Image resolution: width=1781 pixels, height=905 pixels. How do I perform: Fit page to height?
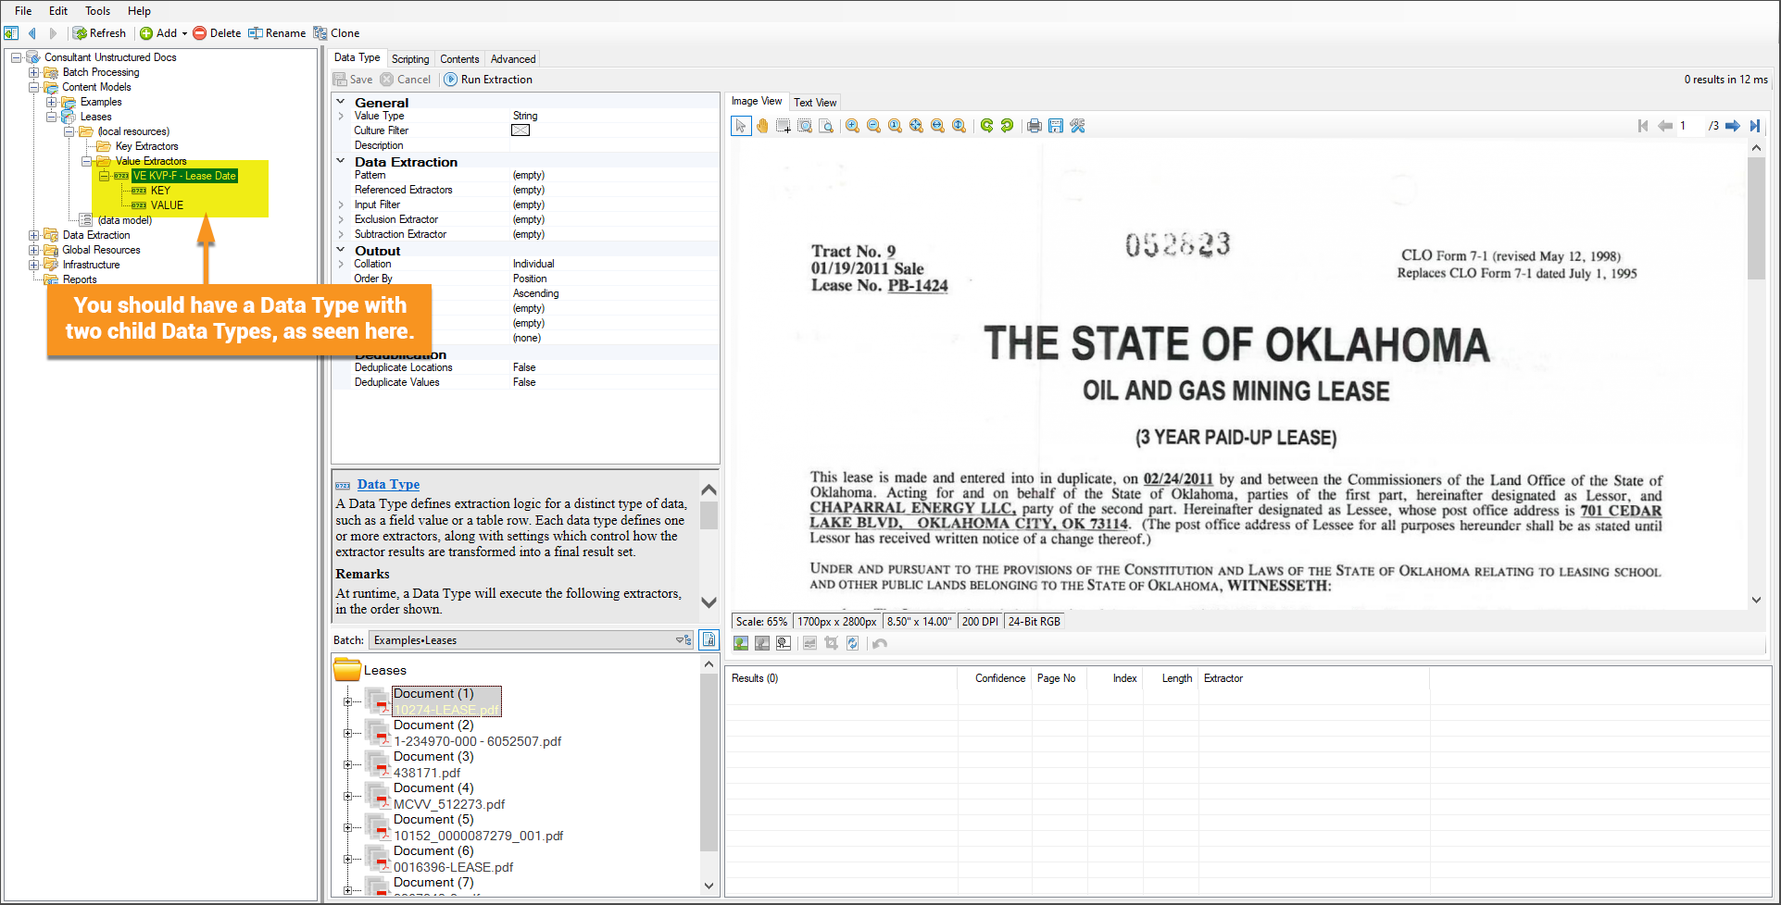pos(959,126)
